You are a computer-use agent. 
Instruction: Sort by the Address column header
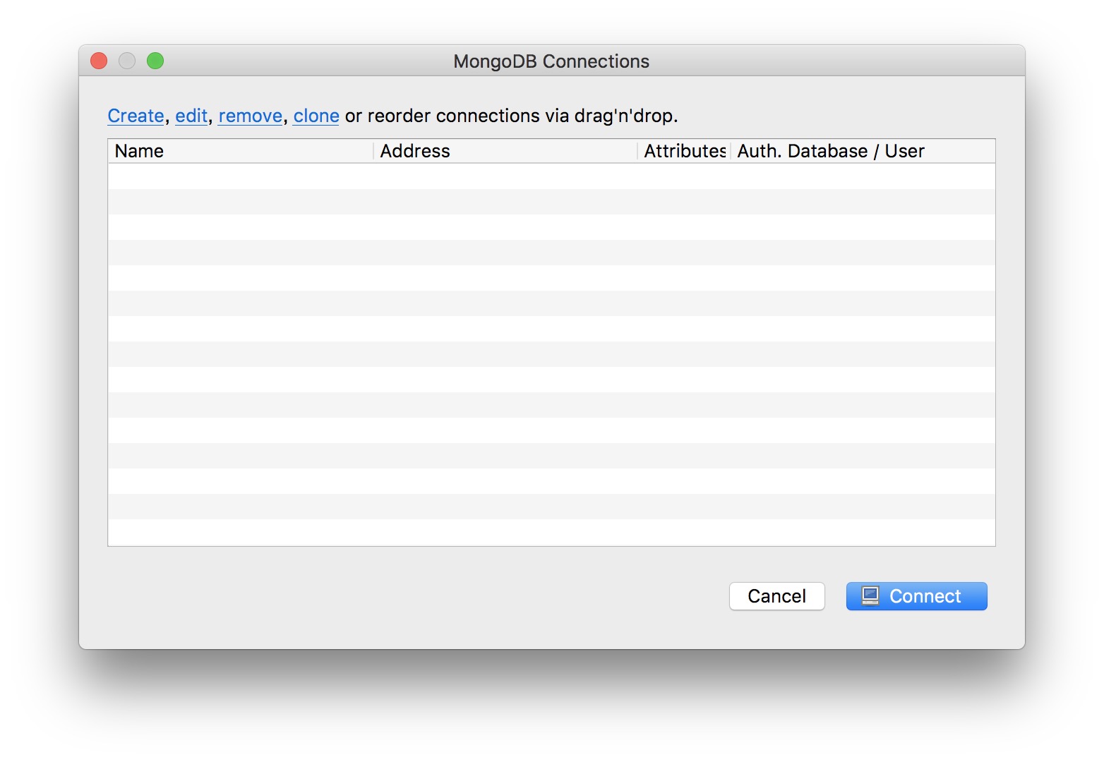coord(505,151)
